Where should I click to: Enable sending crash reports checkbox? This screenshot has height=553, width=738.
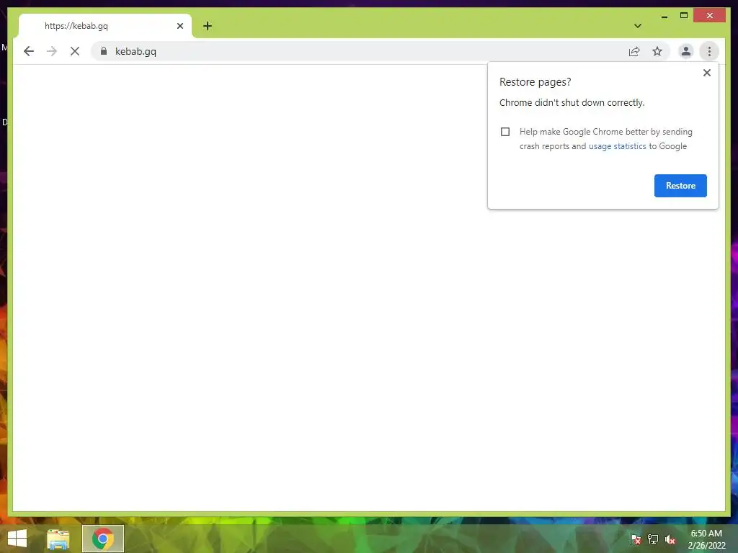pos(505,132)
